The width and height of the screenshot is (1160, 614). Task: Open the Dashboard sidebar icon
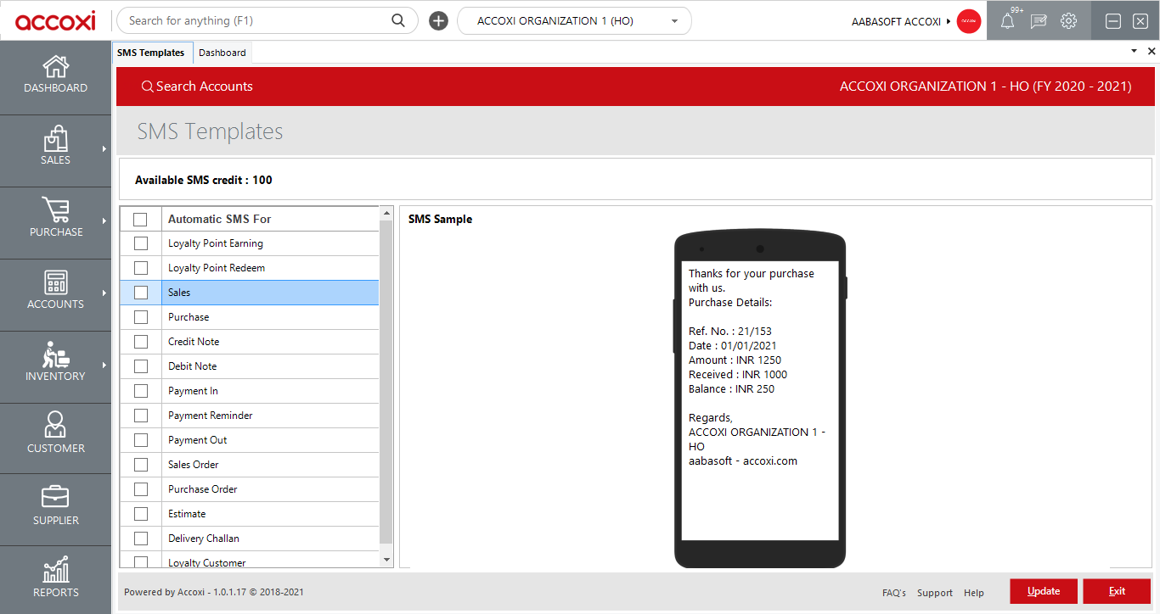(55, 66)
